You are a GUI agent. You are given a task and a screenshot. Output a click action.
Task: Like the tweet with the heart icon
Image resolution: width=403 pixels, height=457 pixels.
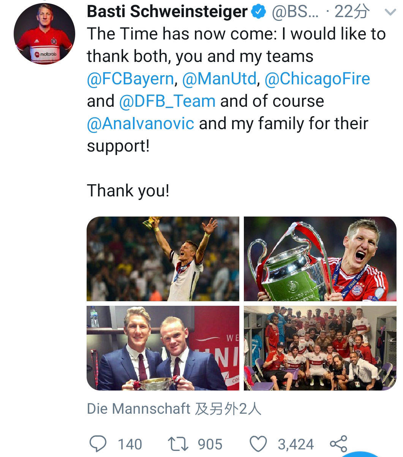tap(259, 443)
